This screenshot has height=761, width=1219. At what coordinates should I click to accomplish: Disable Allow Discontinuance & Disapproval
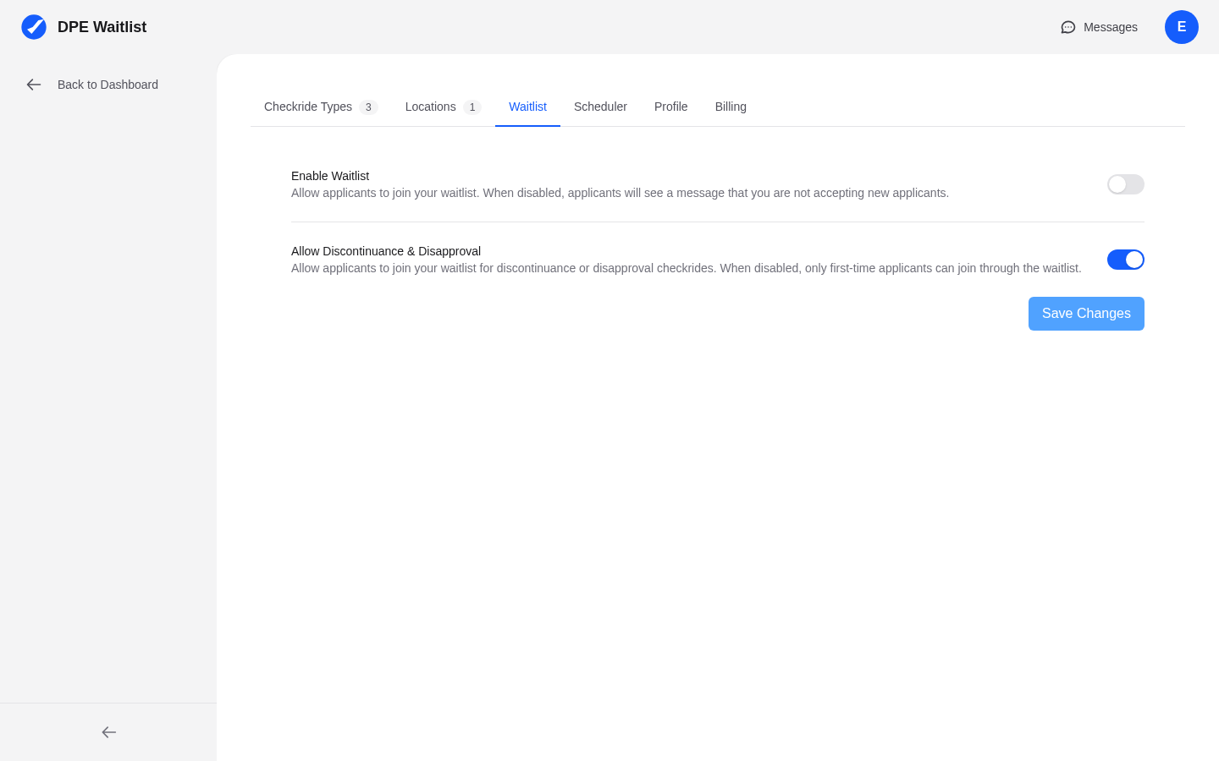tap(1126, 260)
